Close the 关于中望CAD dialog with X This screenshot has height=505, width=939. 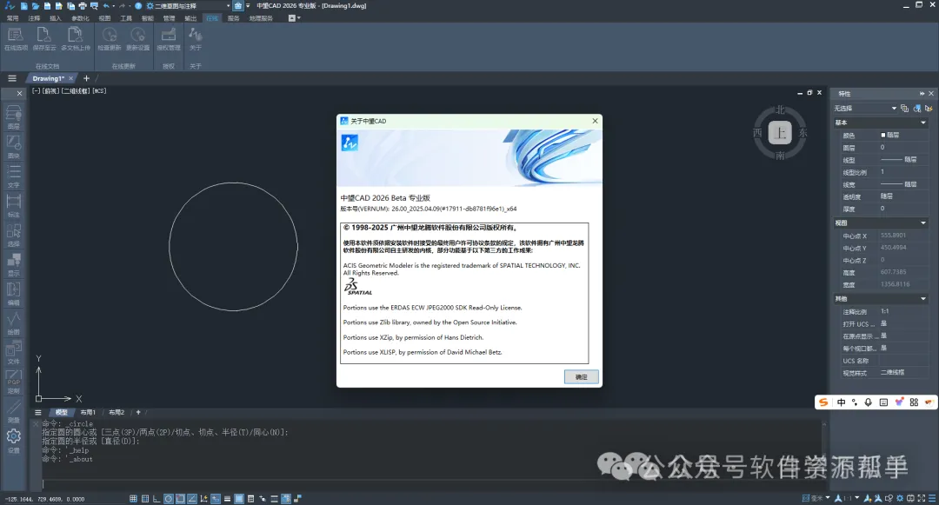point(595,121)
